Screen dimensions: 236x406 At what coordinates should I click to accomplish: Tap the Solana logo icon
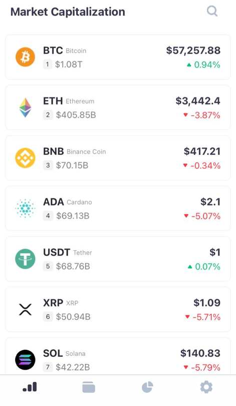coord(26,360)
